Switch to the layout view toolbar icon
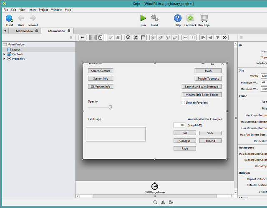Image resolution: width=267 pixels, height=208 pixels. 93,38
